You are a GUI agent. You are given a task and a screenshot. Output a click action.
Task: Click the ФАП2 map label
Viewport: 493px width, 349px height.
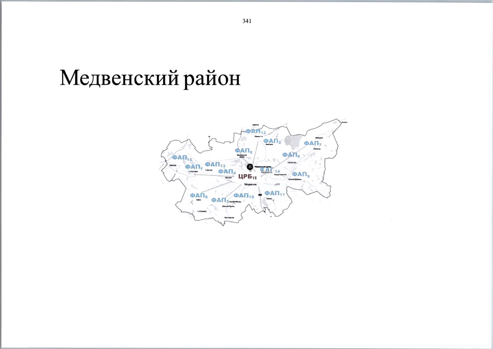272,141
